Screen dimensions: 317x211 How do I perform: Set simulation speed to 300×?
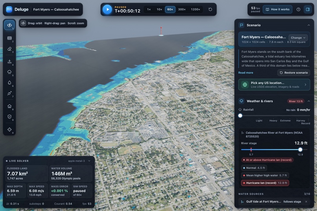click(x=182, y=9)
